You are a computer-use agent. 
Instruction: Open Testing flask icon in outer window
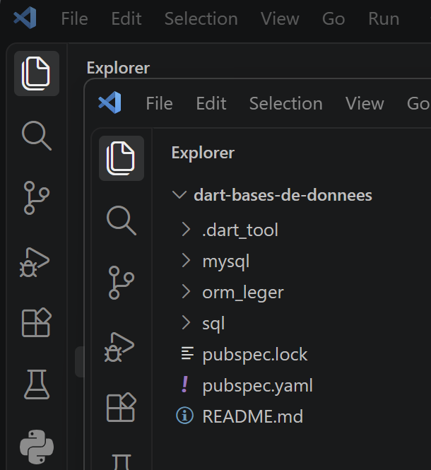[x=37, y=384]
